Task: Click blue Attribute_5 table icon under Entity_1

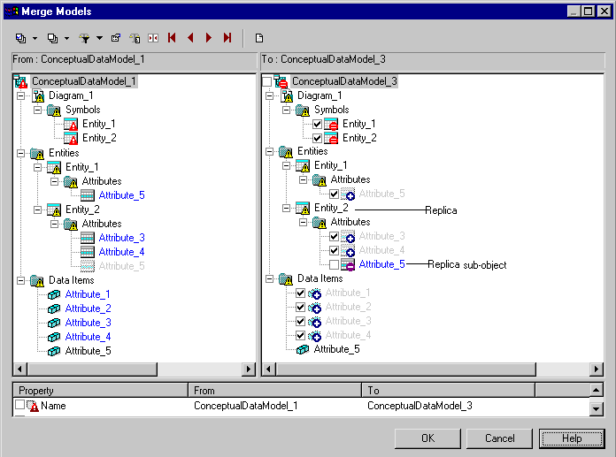Action: 88,195
